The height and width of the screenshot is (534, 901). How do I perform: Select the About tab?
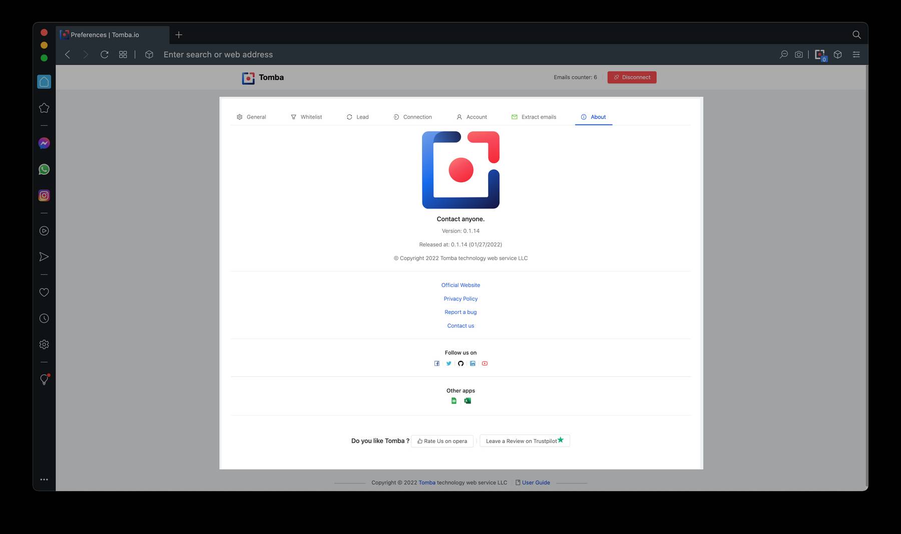pos(594,117)
